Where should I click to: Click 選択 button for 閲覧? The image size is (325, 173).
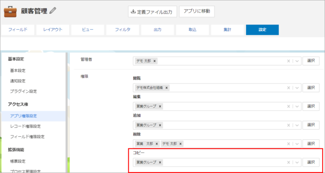pos(311,88)
